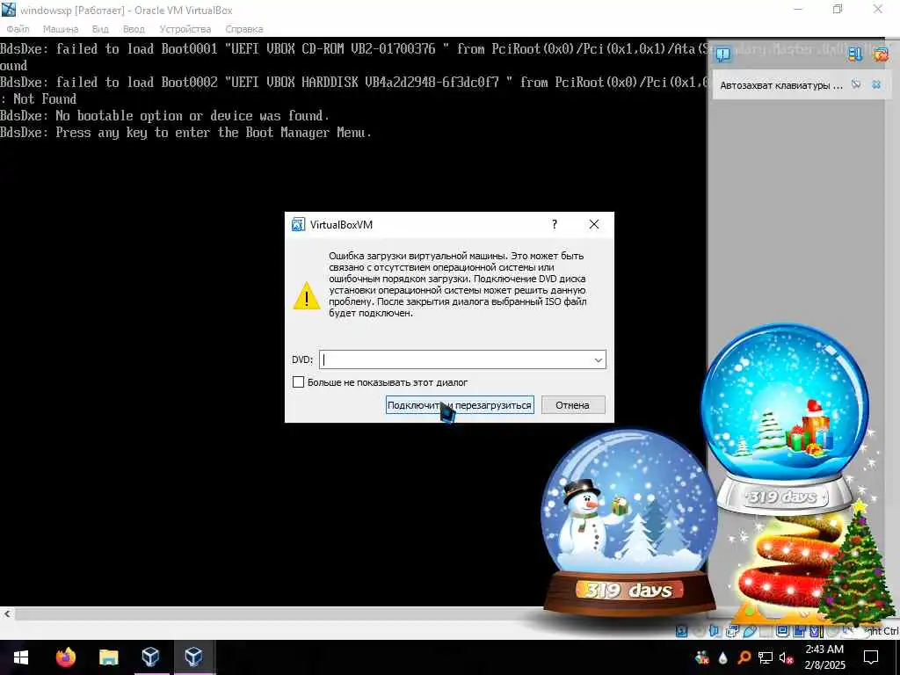Click the network tray icon
900x675 pixels.
click(x=766, y=657)
